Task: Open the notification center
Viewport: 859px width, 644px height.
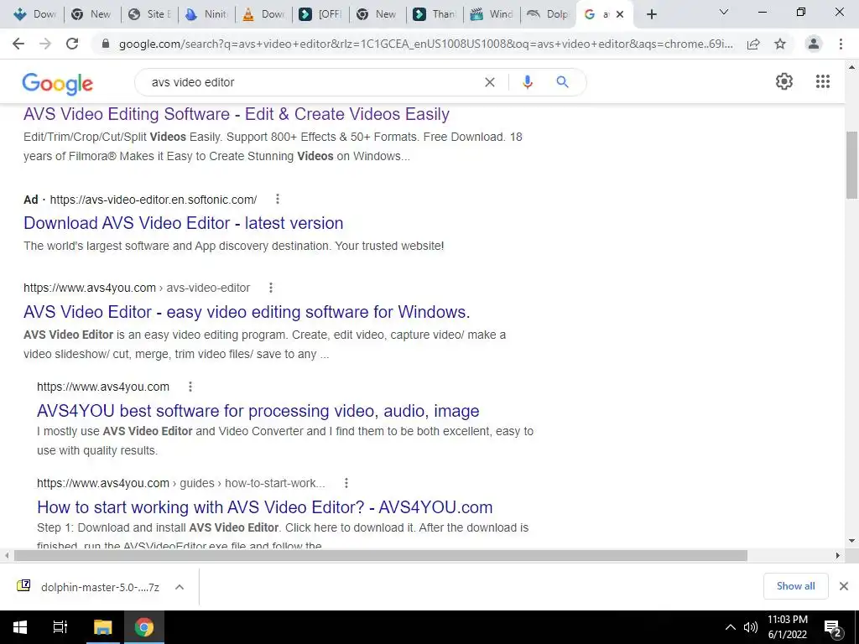Action: coord(833,628)
